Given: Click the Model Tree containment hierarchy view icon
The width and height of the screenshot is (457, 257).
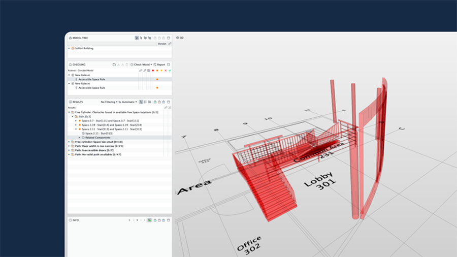Looking at the screenshot, I should (137, 38).
